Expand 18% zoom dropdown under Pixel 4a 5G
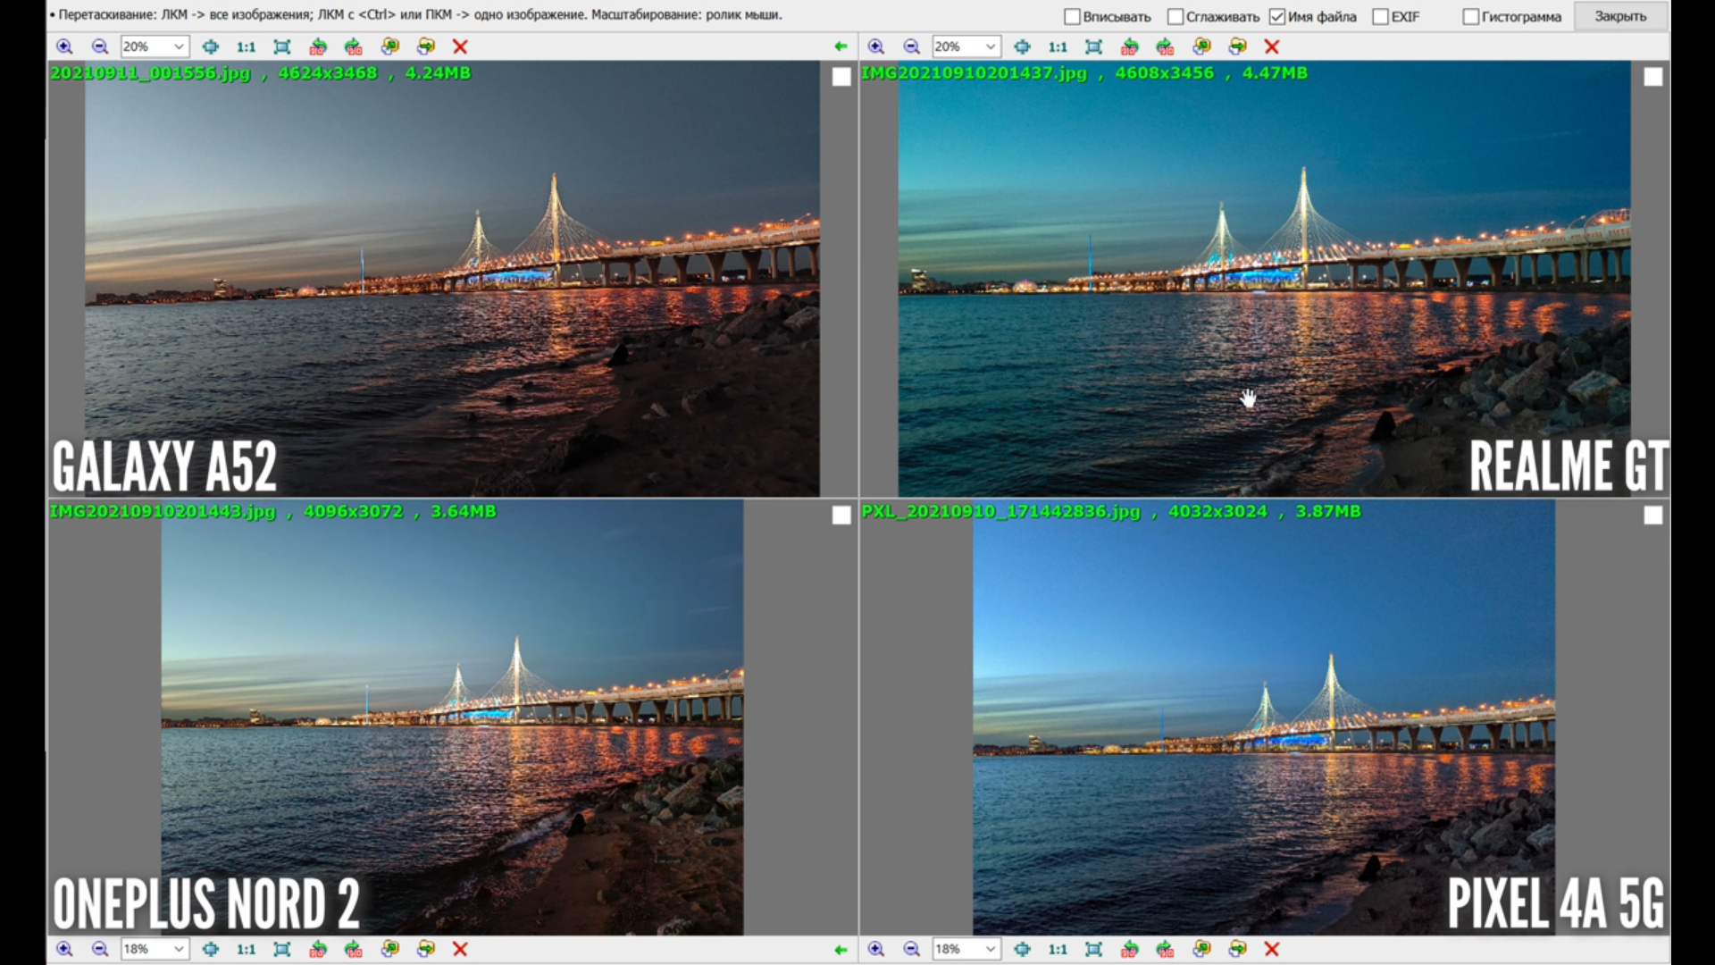This screenshot has width=1715, height=965. [990, 949]
